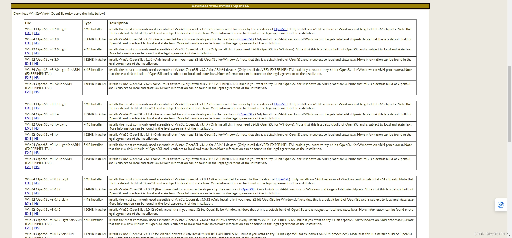Download MSI for Win64 OpenSSL v3.2.0 full
Viewport: 512px width, 238px height.
click(x=37, y=43)
